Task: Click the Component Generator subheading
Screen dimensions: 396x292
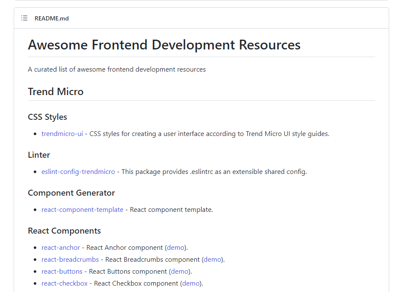Action: point(71,193)
